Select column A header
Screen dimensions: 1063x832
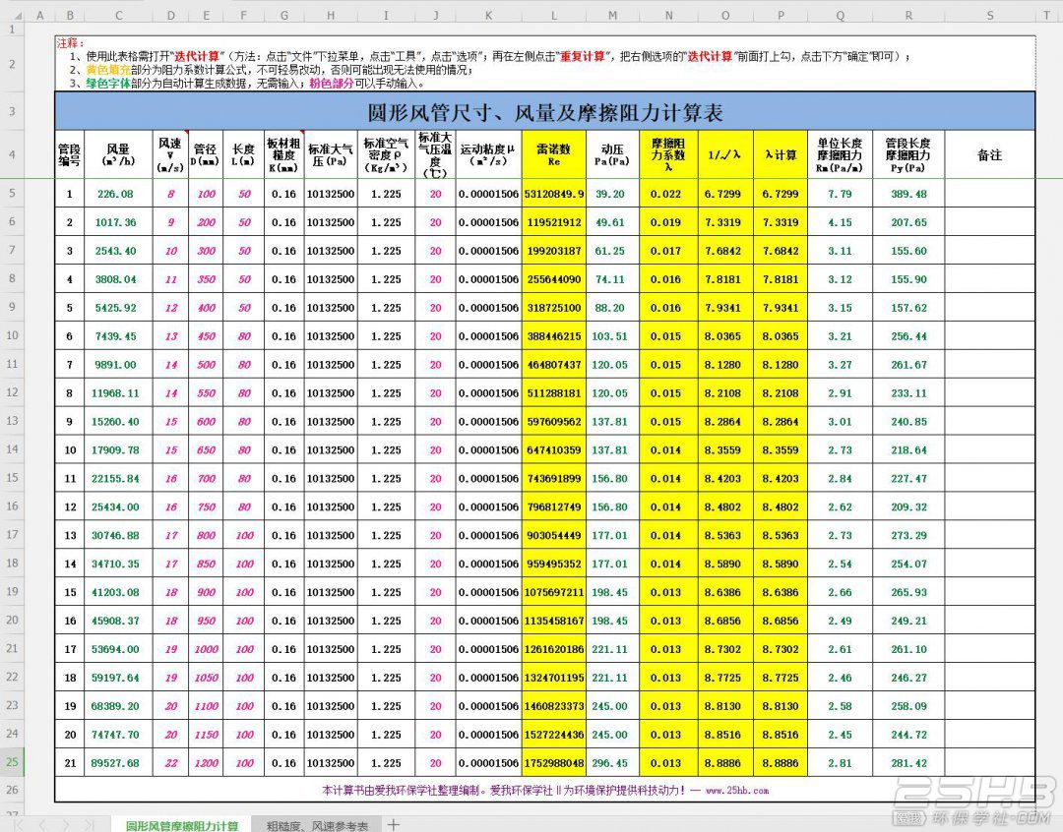pos(39,15)
